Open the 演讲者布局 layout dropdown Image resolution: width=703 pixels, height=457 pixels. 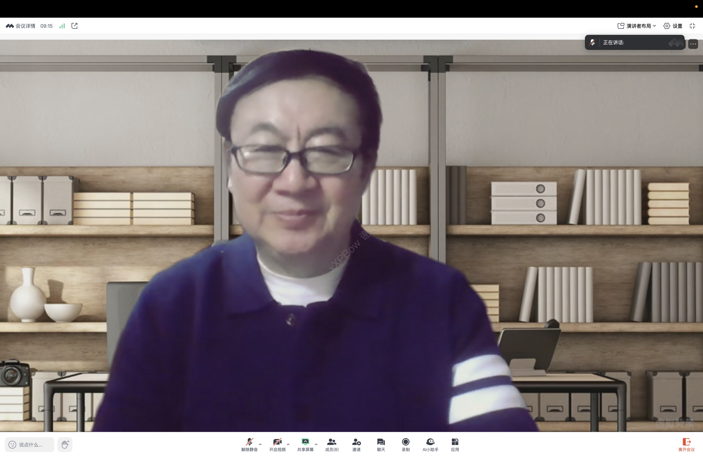click(636, 26)
